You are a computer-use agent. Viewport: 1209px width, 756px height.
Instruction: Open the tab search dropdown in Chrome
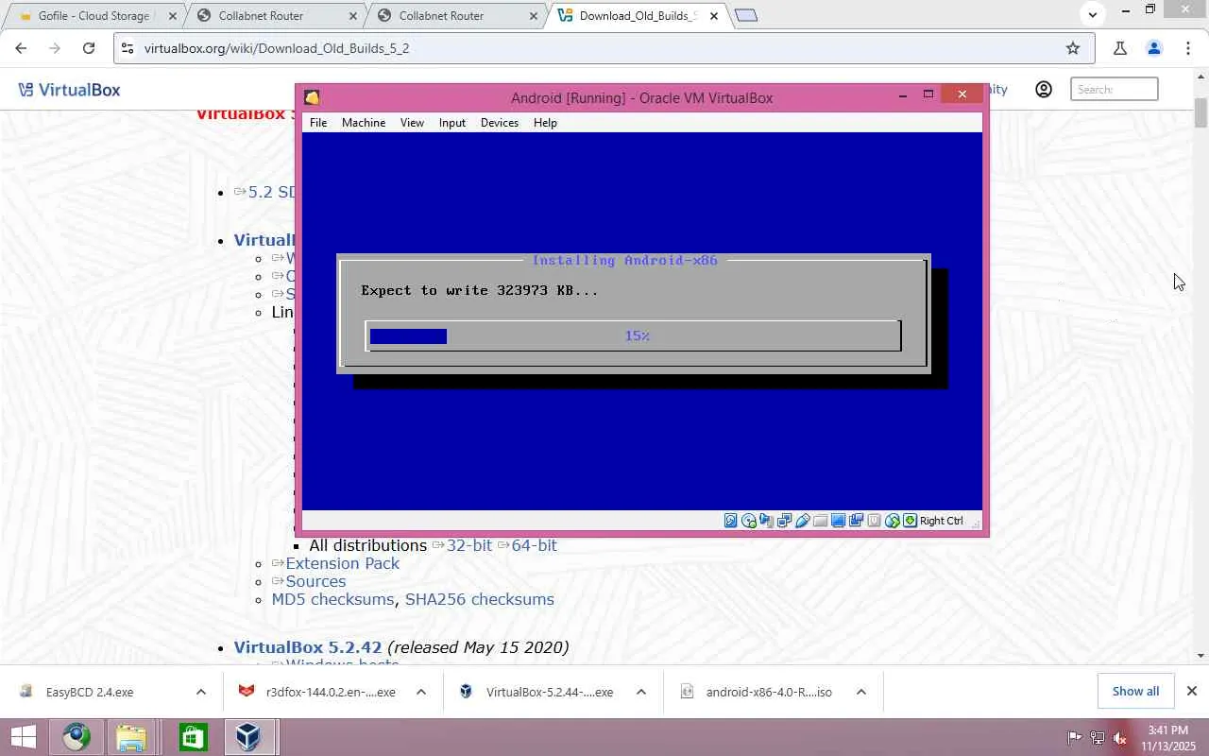coord(1093,15)
